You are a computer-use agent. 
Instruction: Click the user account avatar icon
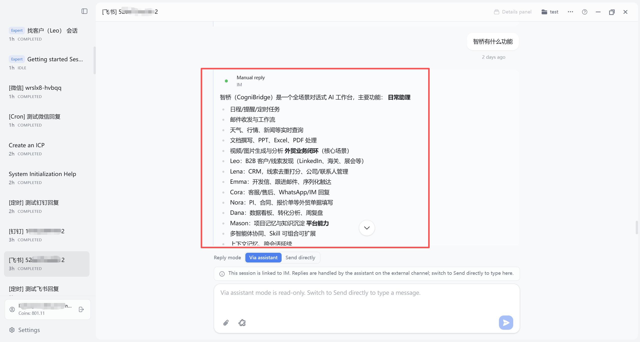click(x=12, y=309)
